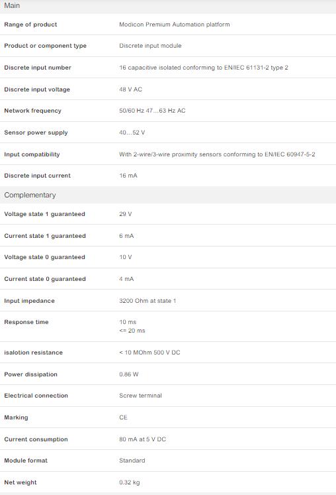This screenshot has height=495, width=336.
Task: Click the 3200 Ohm input impedance value
Action: (x=147, y=301)
